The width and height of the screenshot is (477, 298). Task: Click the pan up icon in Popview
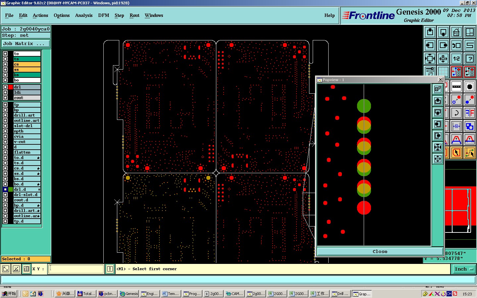[x=438, y=101]
